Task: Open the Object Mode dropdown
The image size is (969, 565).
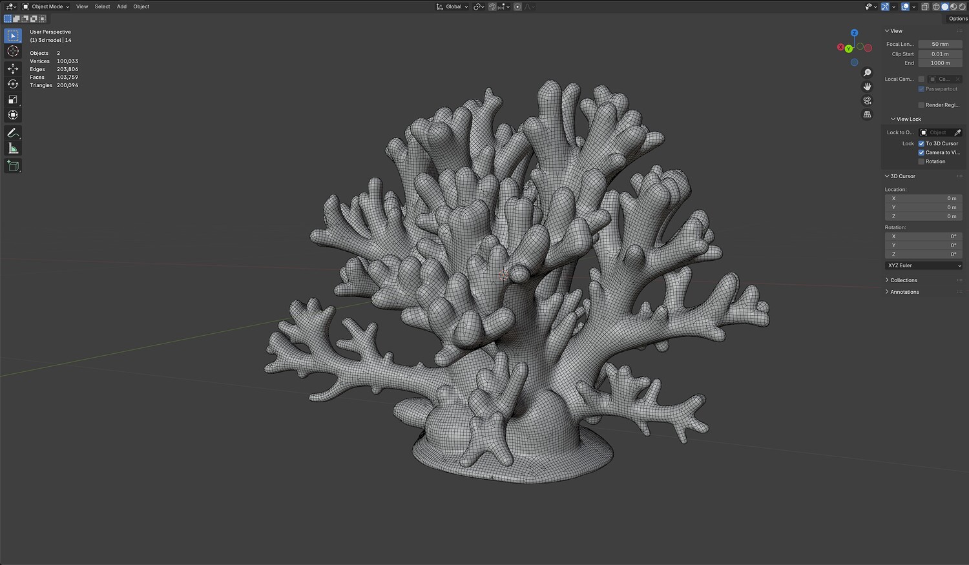Action: [x=46, y=6]
